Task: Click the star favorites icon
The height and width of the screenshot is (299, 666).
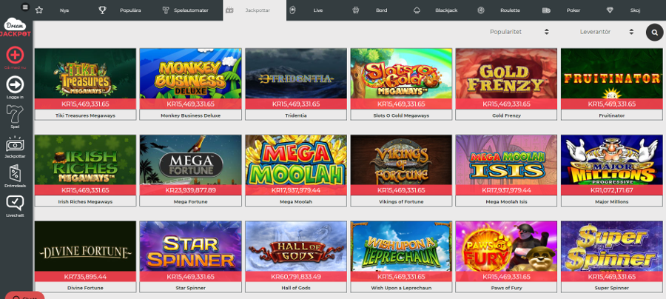Action: point(39,10)
